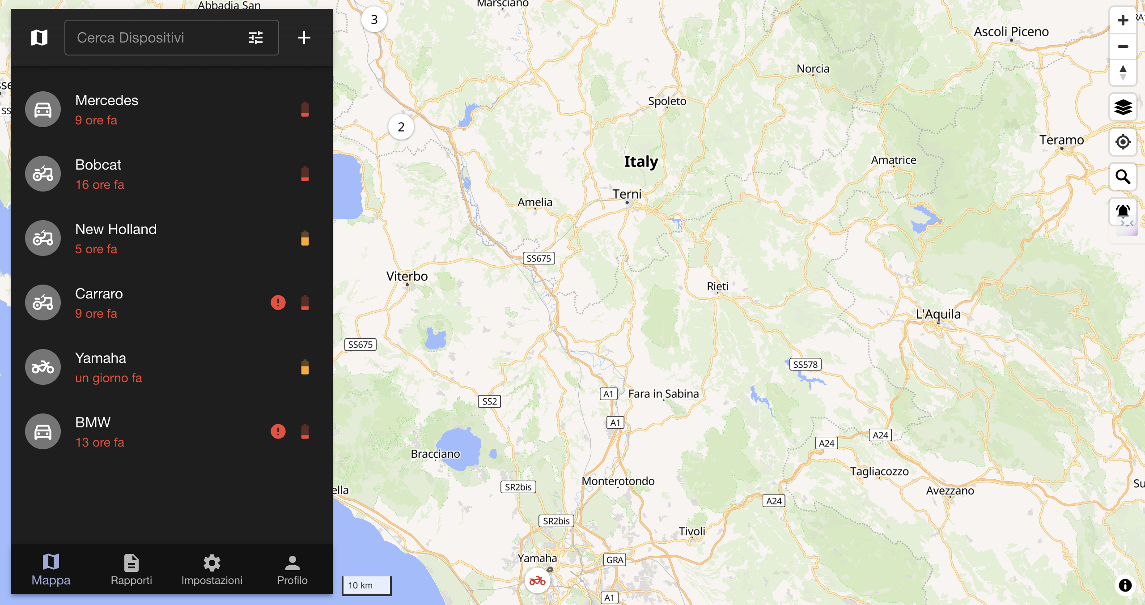Open the map search magnifier tool
Viewport: 1145px width, 605px height.
click(1124, 177)
